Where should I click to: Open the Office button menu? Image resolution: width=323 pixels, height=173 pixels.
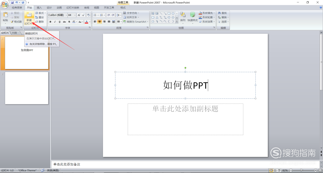coord(4,4)
